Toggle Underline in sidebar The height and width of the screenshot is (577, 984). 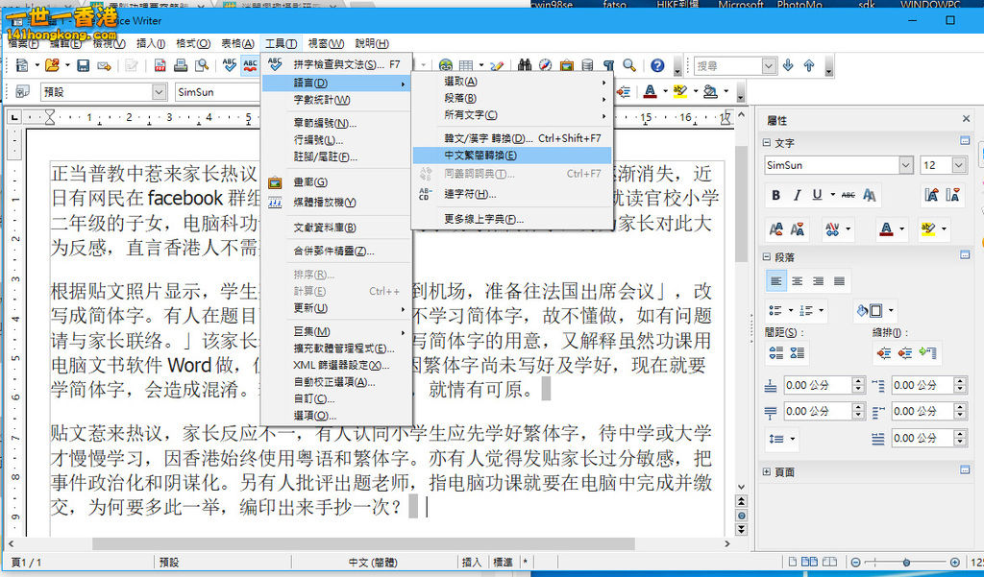(x=817, y=195)
